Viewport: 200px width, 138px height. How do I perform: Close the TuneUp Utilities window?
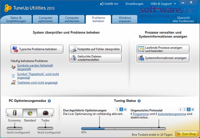tap(191, 2)
